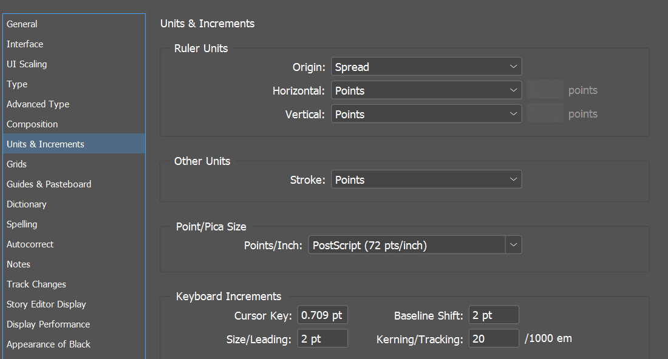This screenshot has height=359, width=668.
Task: Open Advanced Type settings
Action: [x=38, y=104]
